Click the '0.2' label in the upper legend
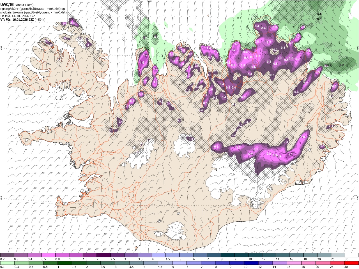The image size is (359, 269). coord(2,259)
